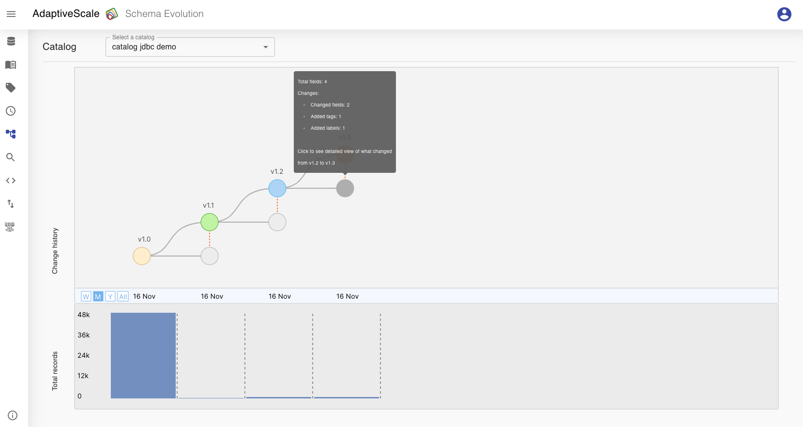The image size is (803, 427).
Task: Click the last 16 Nov date label
Action: click(x=348, y=296)
